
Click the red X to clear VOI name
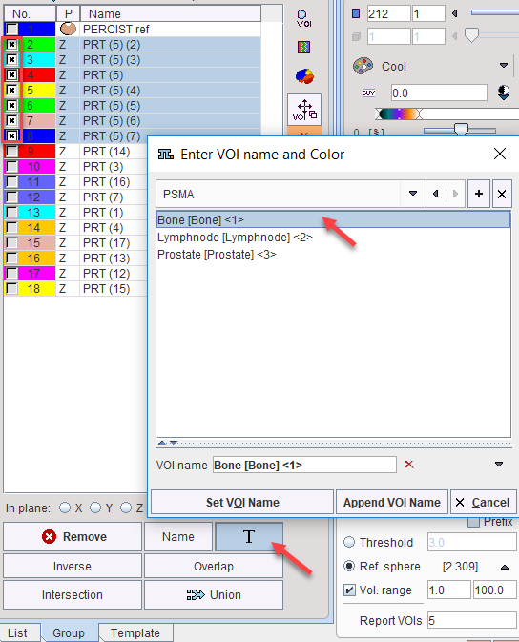(x=409, y=465)
